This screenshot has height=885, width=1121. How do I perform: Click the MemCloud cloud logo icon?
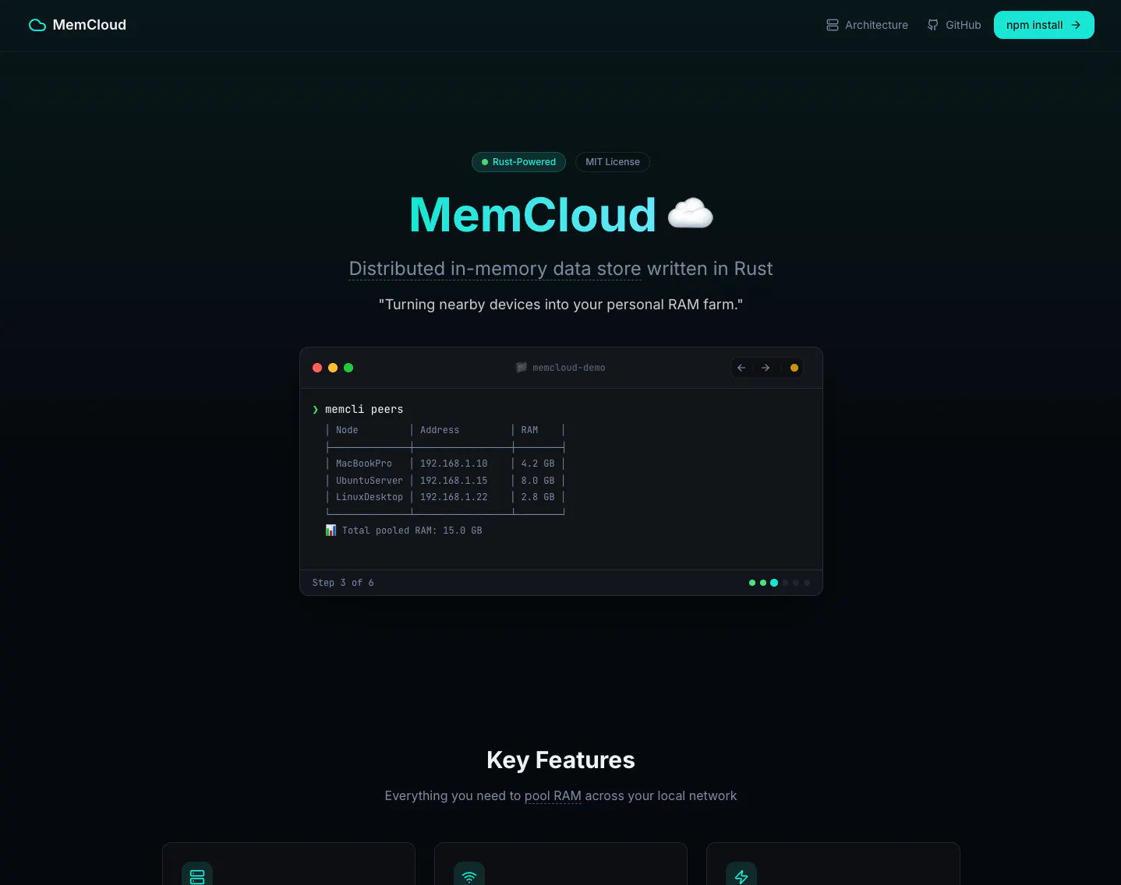(x=37, y=25)
